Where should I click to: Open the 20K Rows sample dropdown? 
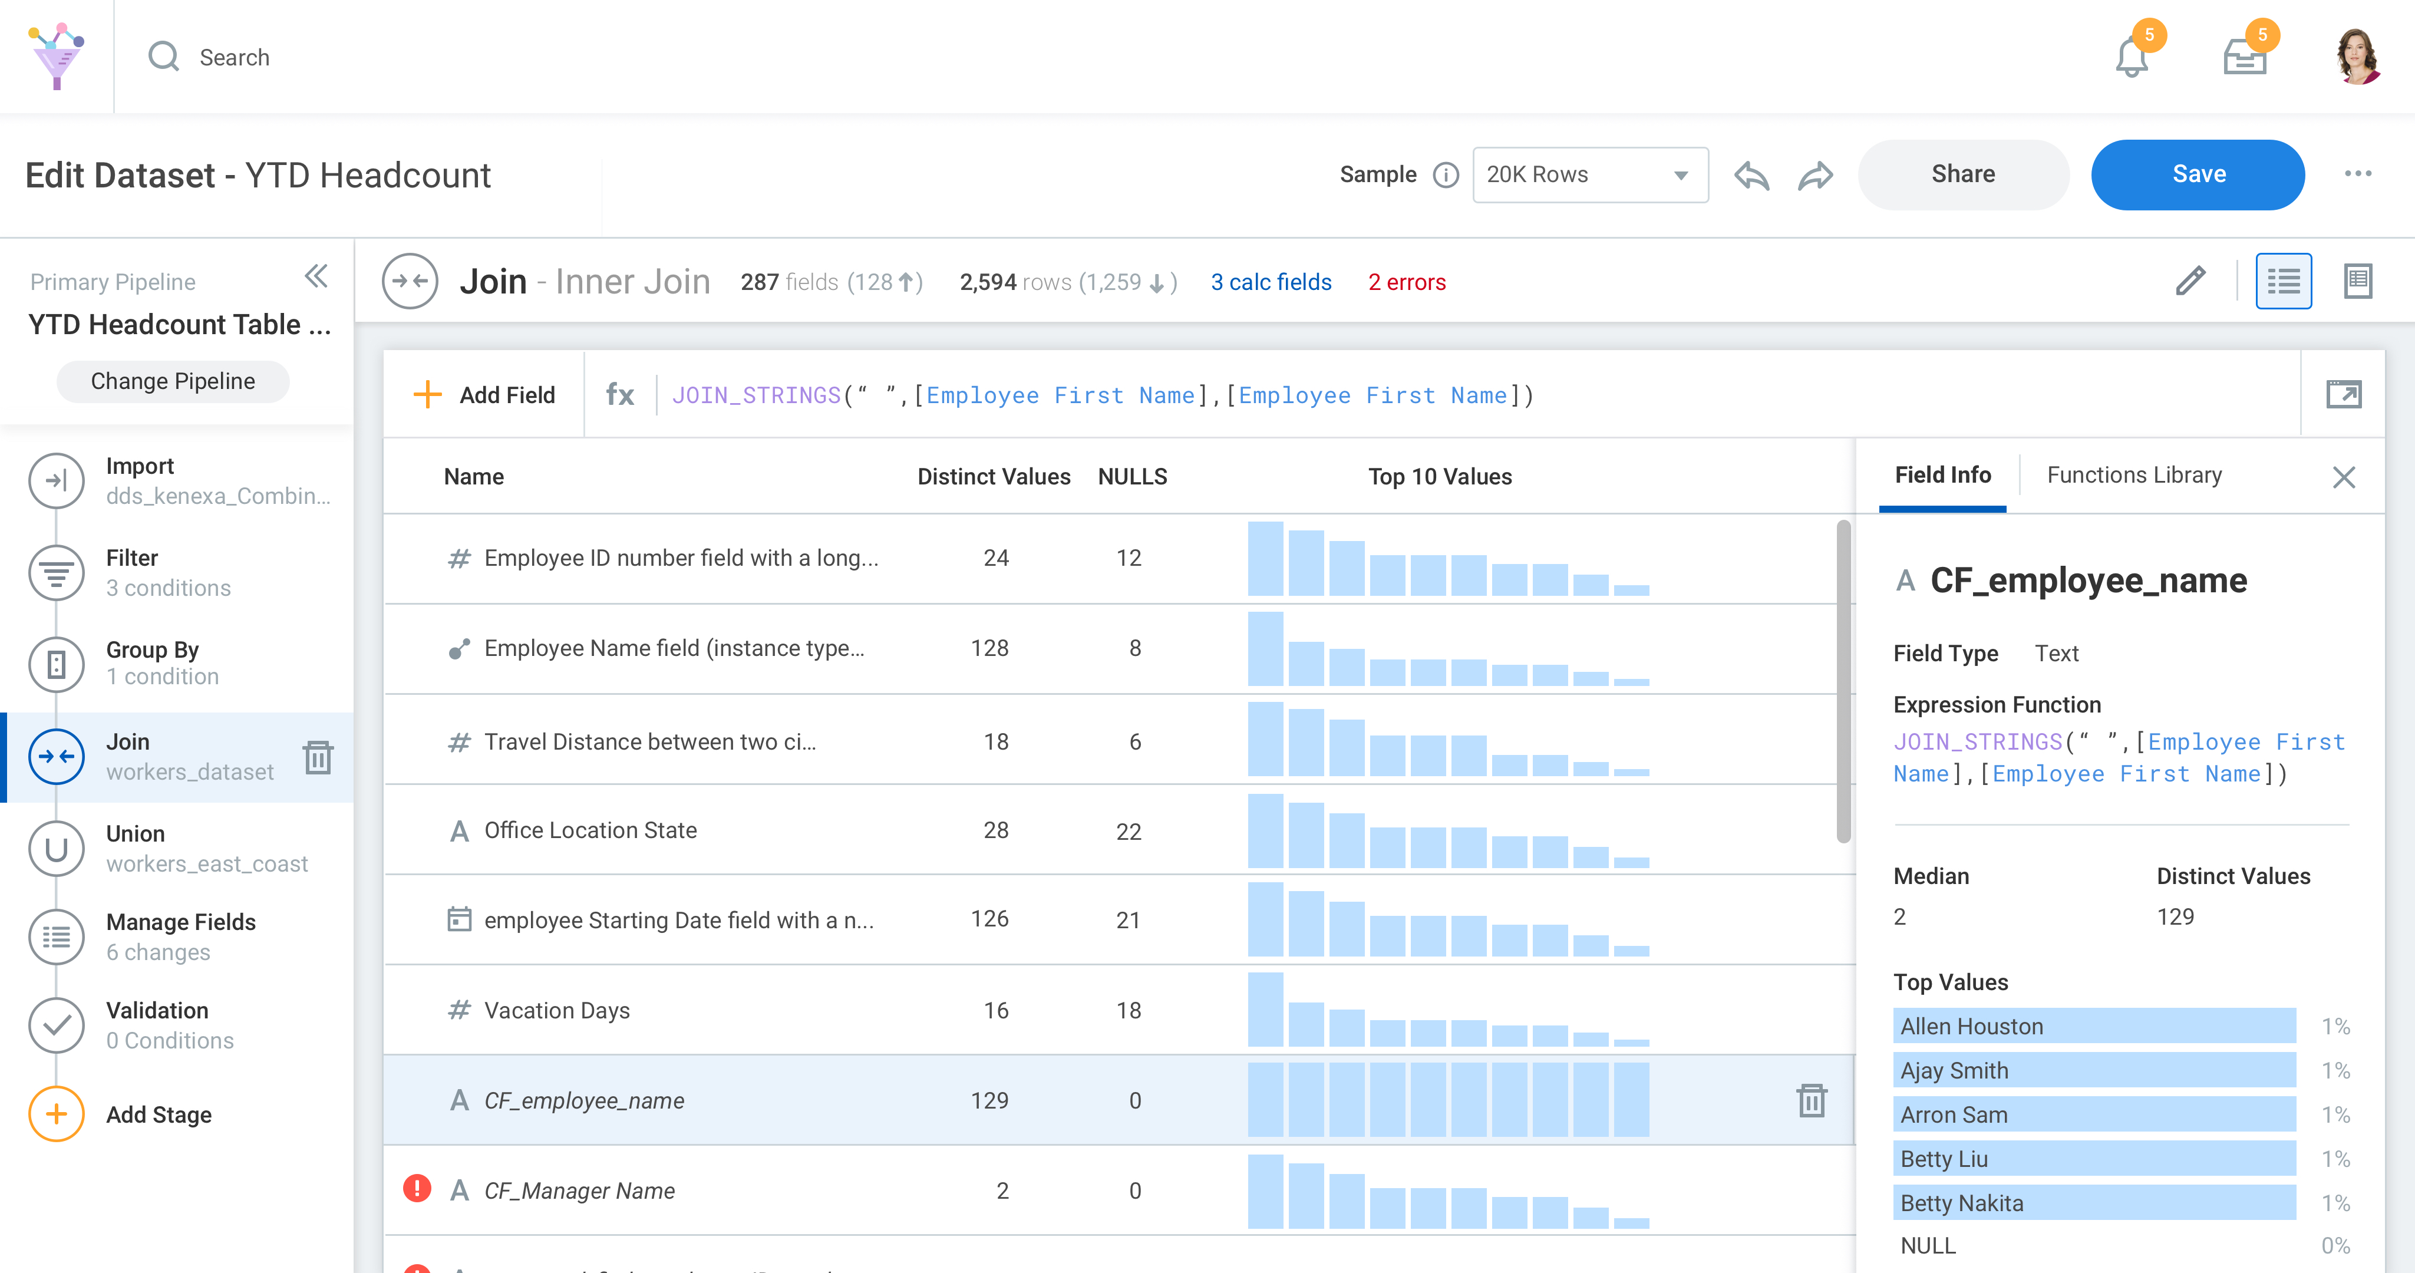click(1590, 175)
